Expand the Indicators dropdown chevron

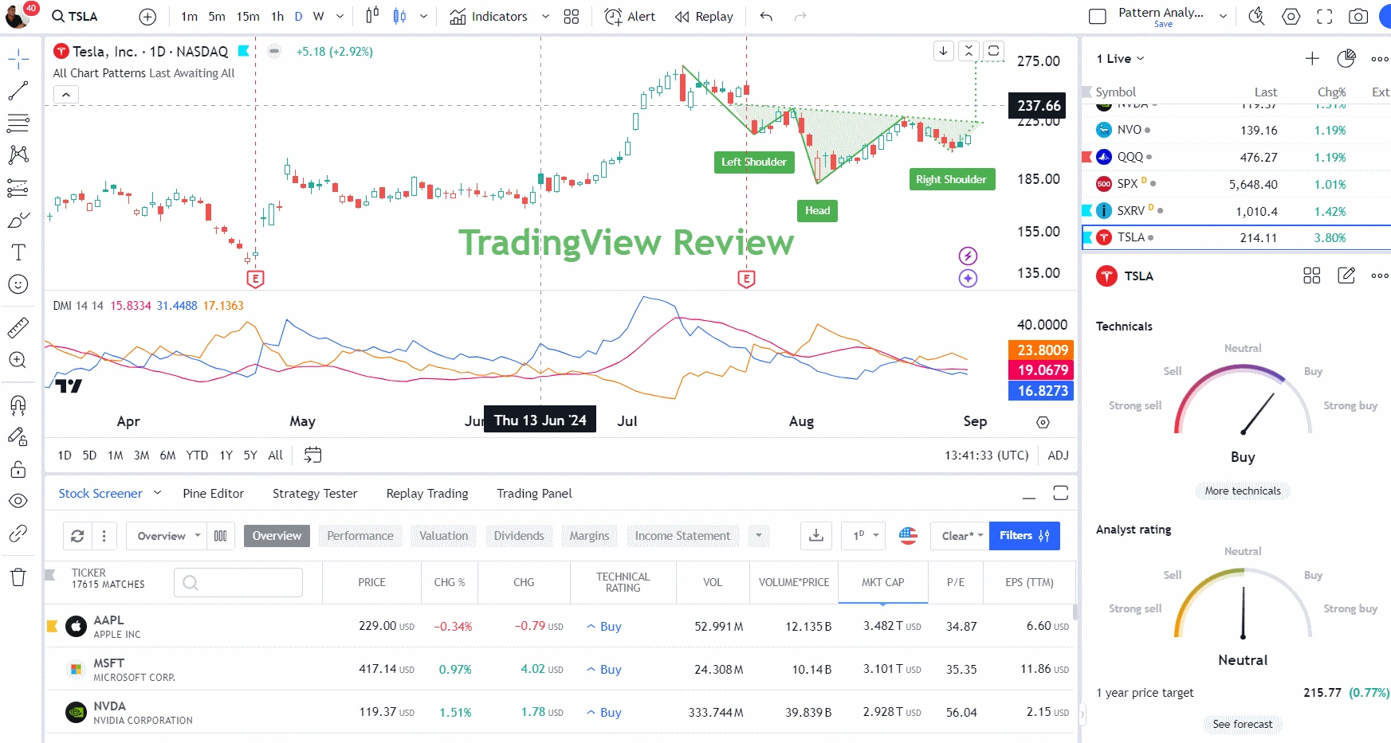(545, 16)
